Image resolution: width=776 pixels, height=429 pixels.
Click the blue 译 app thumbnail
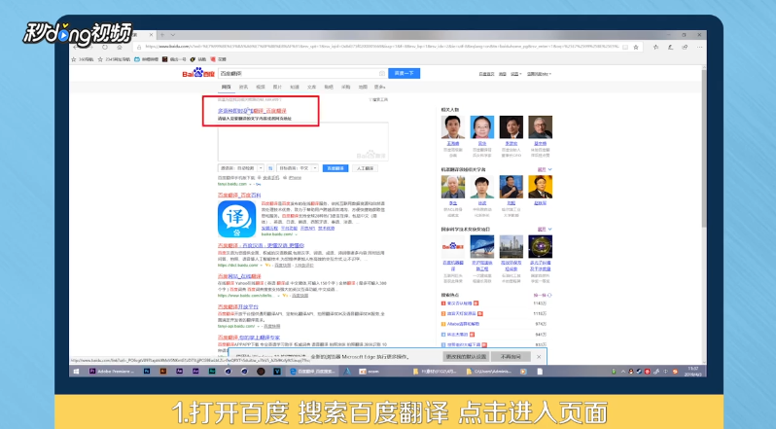(236, 219)
